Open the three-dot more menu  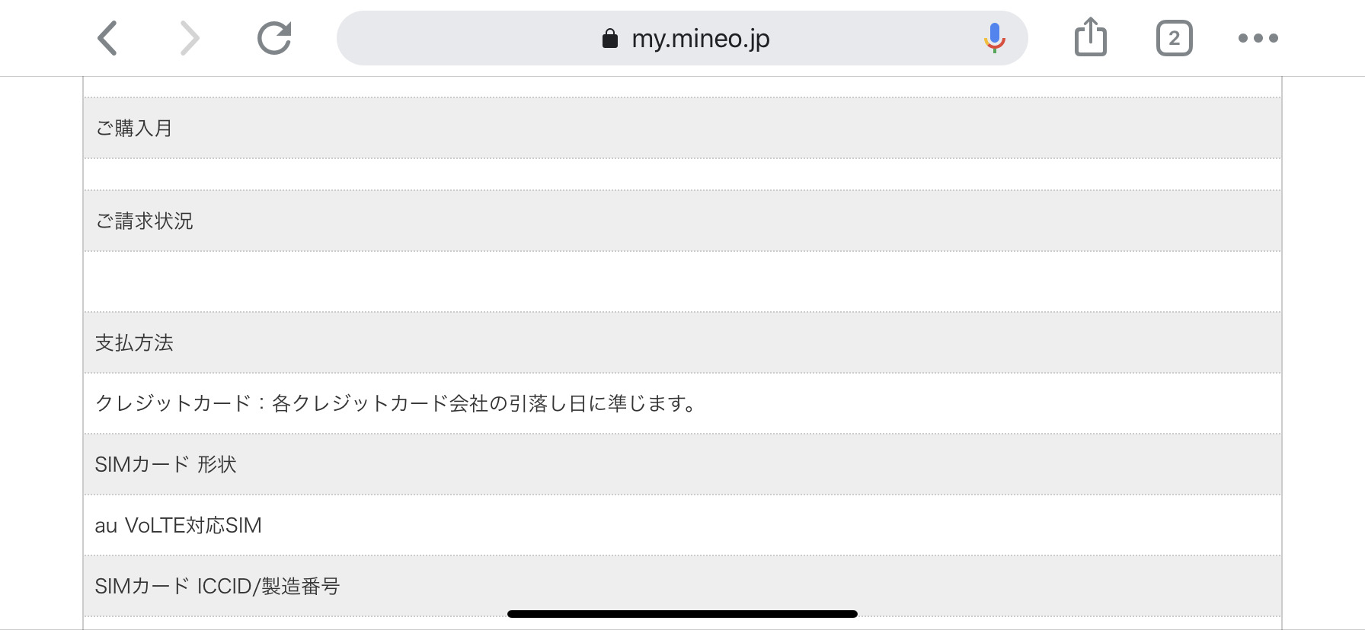pos(1258,38)
